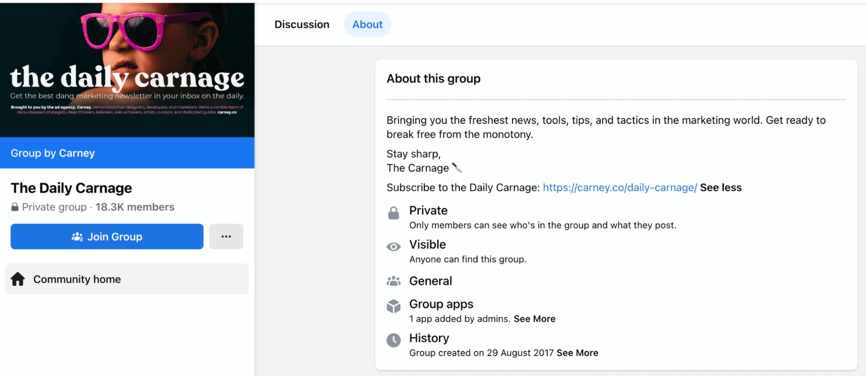Click the cube icon beside Group apps
This screenshot has width=866, height=376.
pos(393,306)
